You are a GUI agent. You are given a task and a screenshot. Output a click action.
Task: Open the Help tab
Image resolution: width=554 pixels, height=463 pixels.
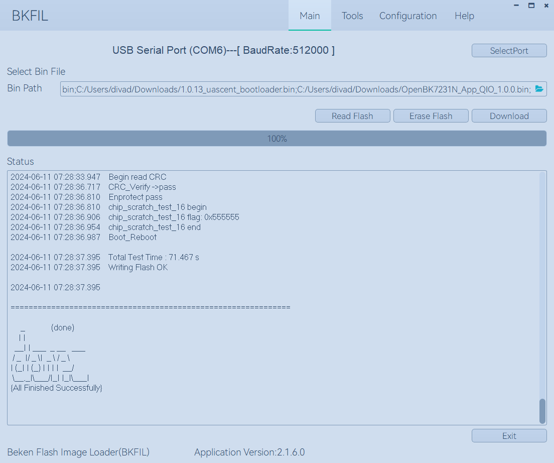point(464,16)
